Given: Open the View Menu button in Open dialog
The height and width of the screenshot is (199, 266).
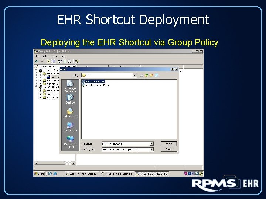Looking at the screenshot, I should tap(157, 75).
